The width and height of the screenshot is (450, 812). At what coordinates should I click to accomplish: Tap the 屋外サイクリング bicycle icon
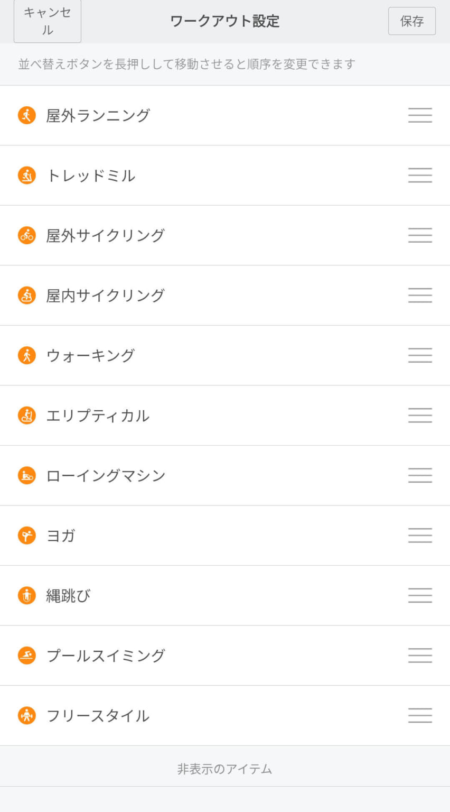click(27, 235)
